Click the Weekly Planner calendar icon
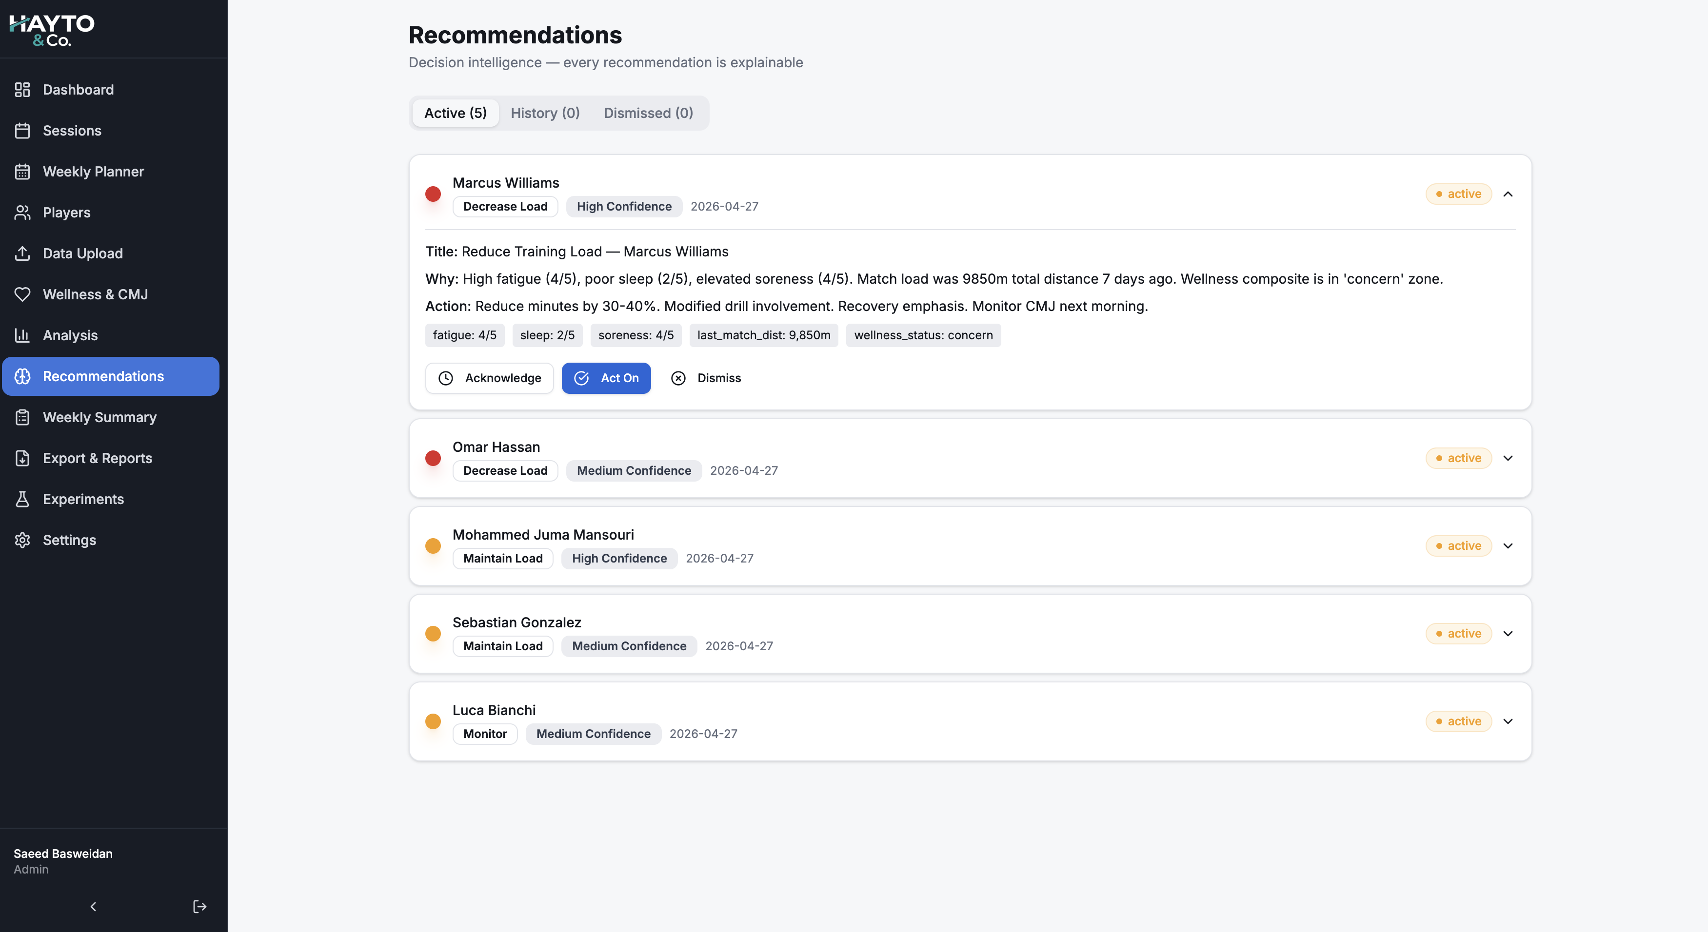The height and width of the screenshot is (932, 1708). tap(22, 172)
